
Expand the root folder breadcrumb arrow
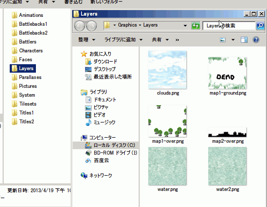click(114, 25)
